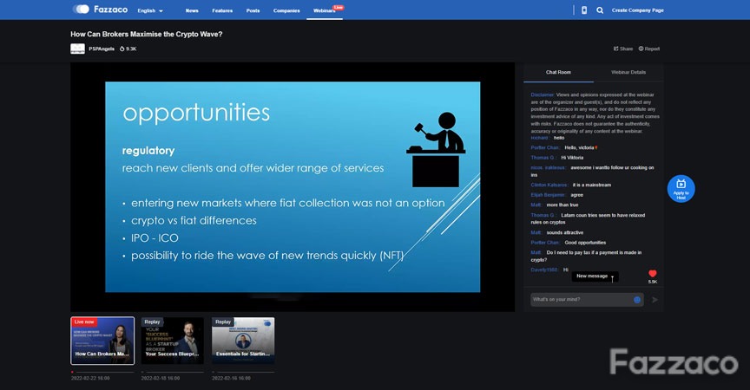Click the Report button
The height and width of the screenshot is (390, 750).
[649, 49]
